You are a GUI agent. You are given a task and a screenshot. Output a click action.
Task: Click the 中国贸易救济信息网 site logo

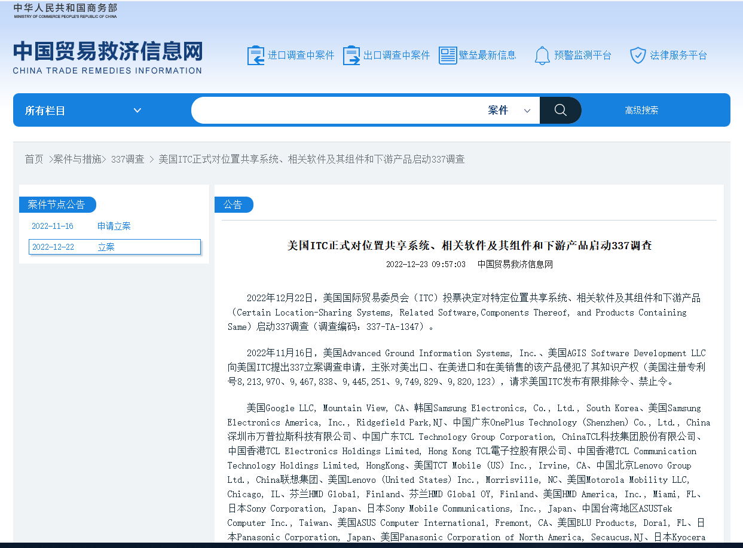point(108,57)
